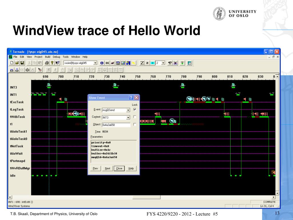Click the download arrow-i icon

[107, 63]
